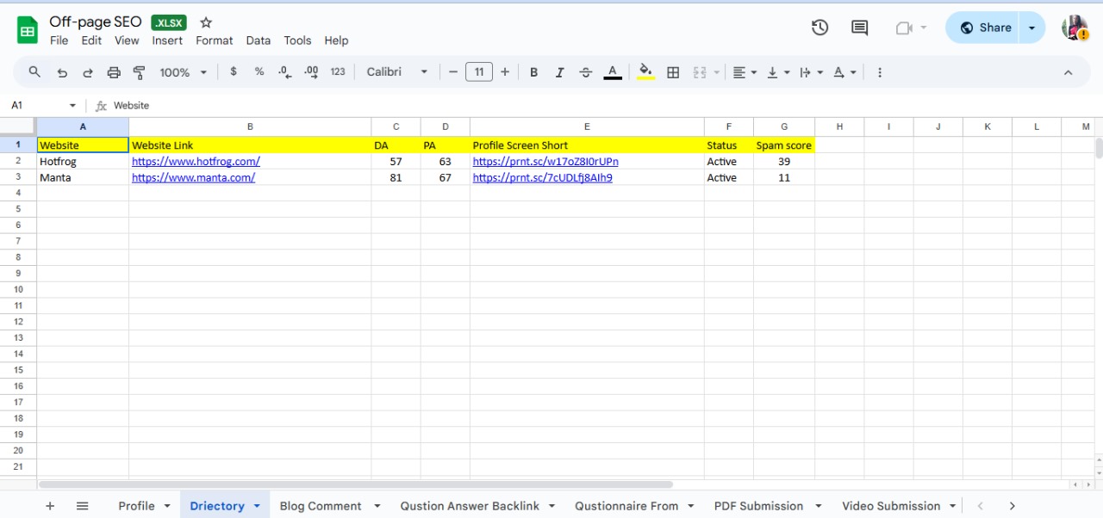Decrease decimal places
Viewport: 1103px width, 518px height.
[285, 72]
